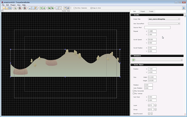The height and width of the screenshot is (117, 187).
Task: Click the Open folder toolbar icon
Action: 7,8
